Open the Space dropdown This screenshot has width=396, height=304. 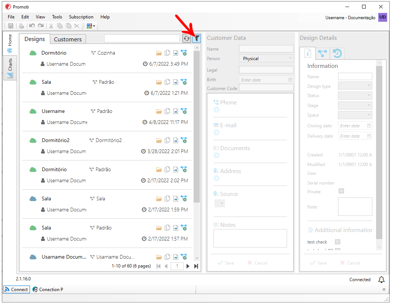(x=355, y=115)
